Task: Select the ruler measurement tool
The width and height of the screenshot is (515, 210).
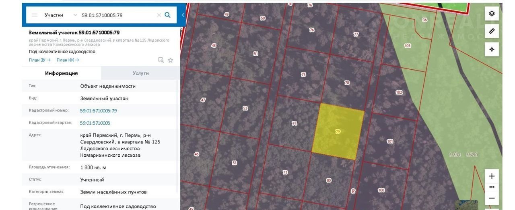Action: click(x=491, y=31)
